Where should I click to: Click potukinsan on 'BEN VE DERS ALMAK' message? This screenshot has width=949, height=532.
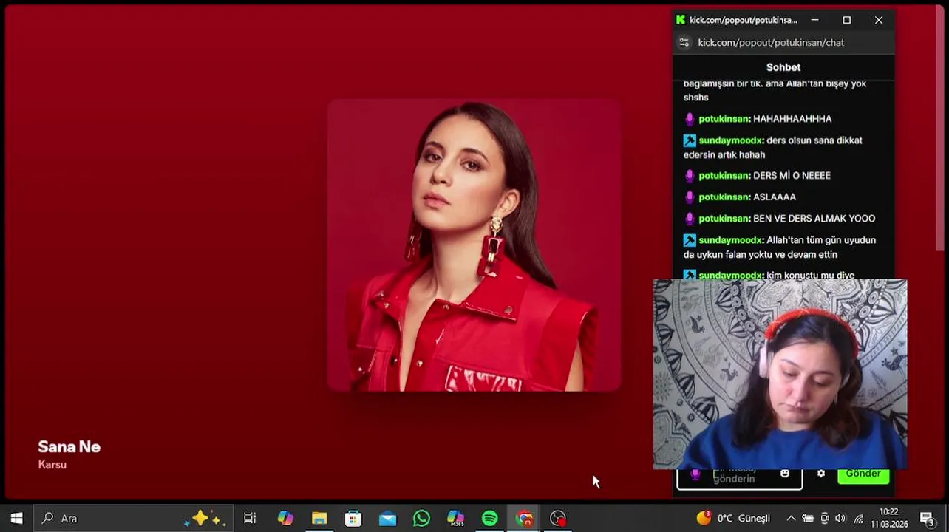[724, 218]
